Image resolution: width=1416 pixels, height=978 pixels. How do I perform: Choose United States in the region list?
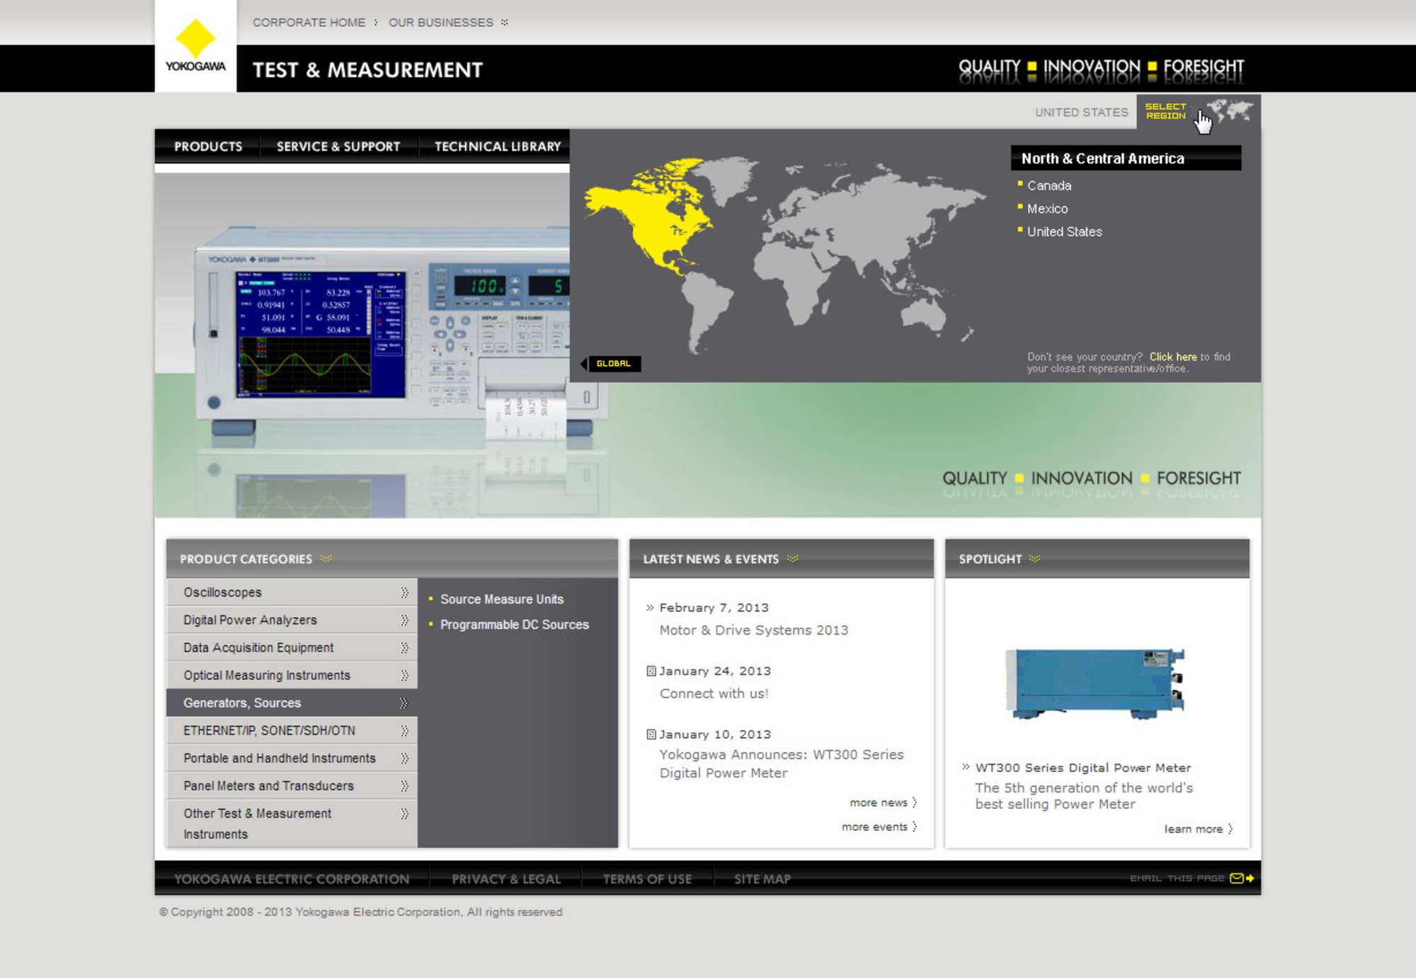pos(1064,231)
